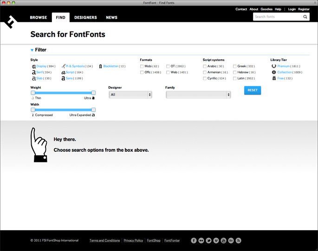Select the Blackletter style icon
Screen dimensions: 318x251
[x=100, y=66]
